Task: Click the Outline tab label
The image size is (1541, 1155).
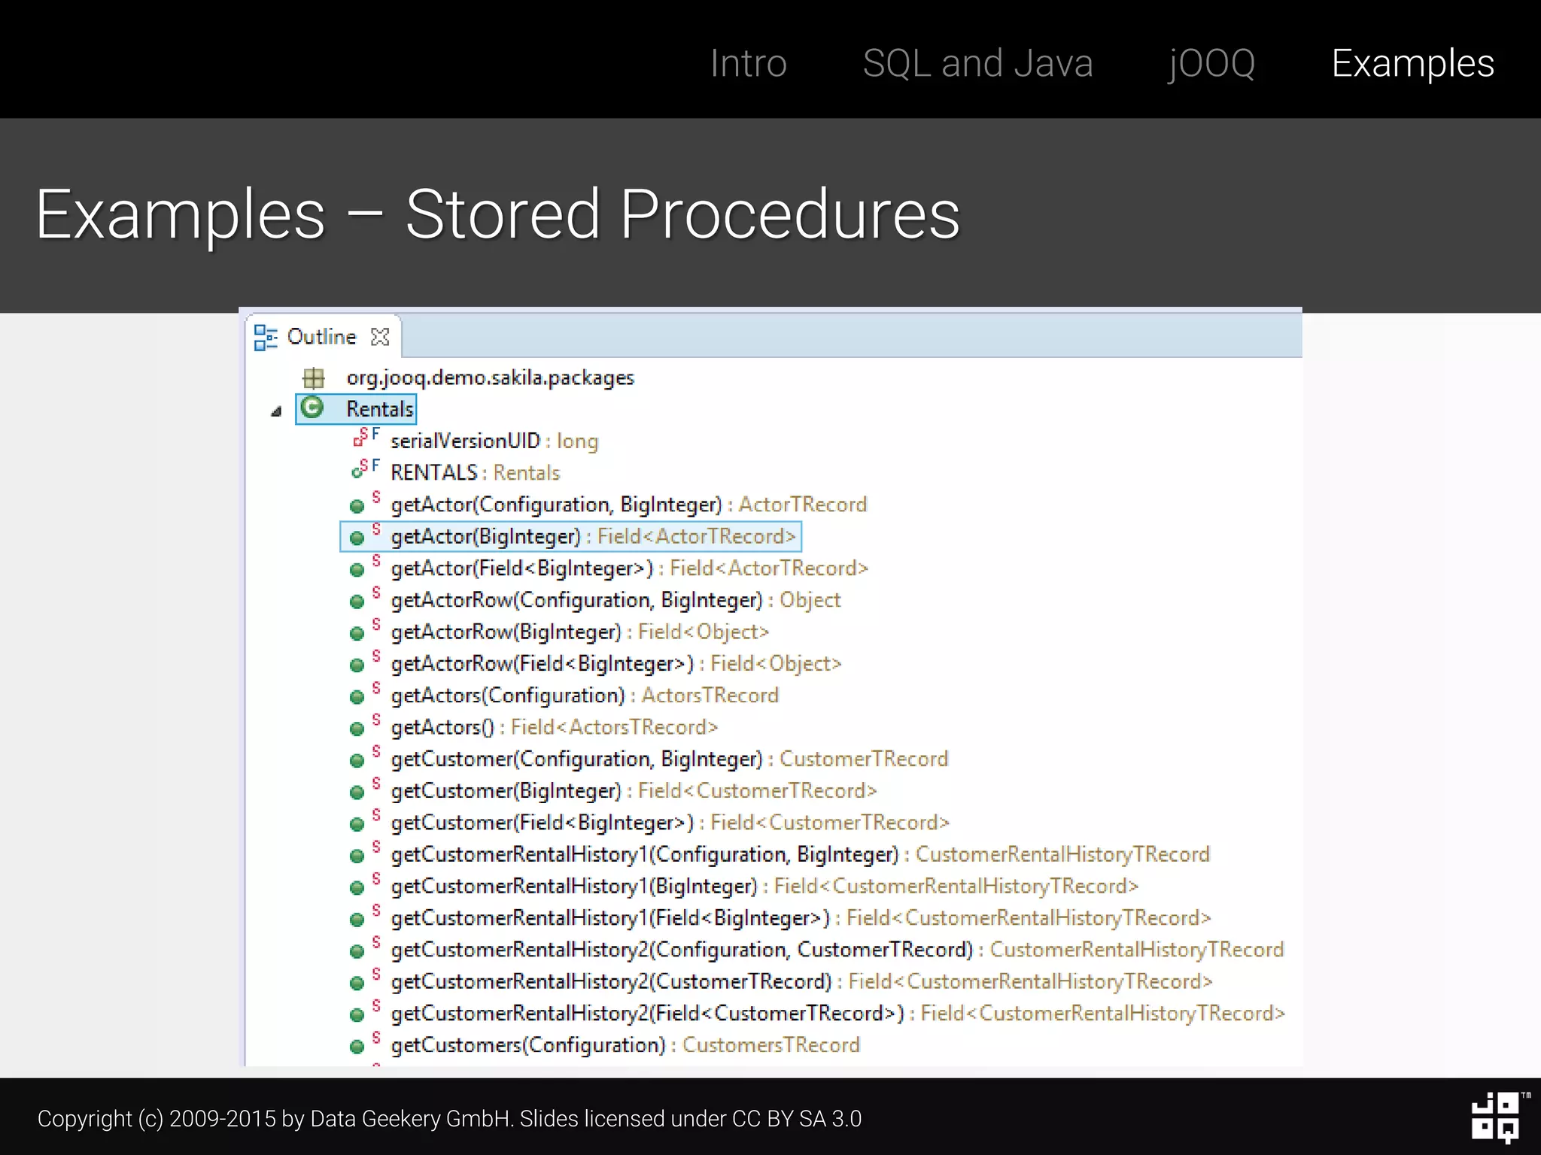Action: point(321,337)
